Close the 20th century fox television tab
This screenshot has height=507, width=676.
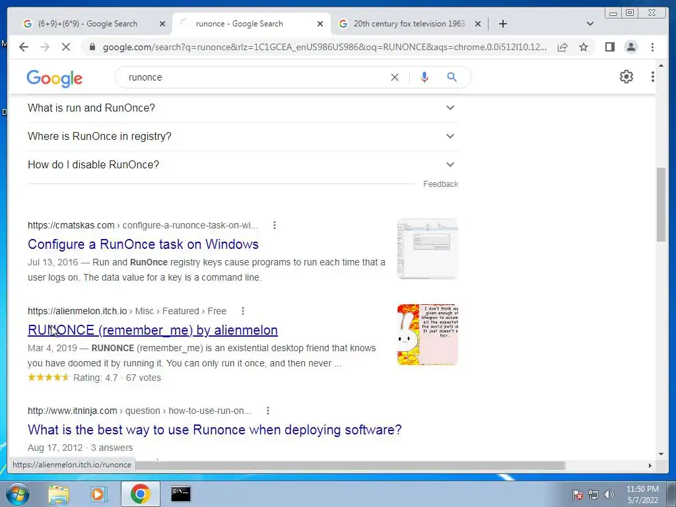click(x=478, y=24)
